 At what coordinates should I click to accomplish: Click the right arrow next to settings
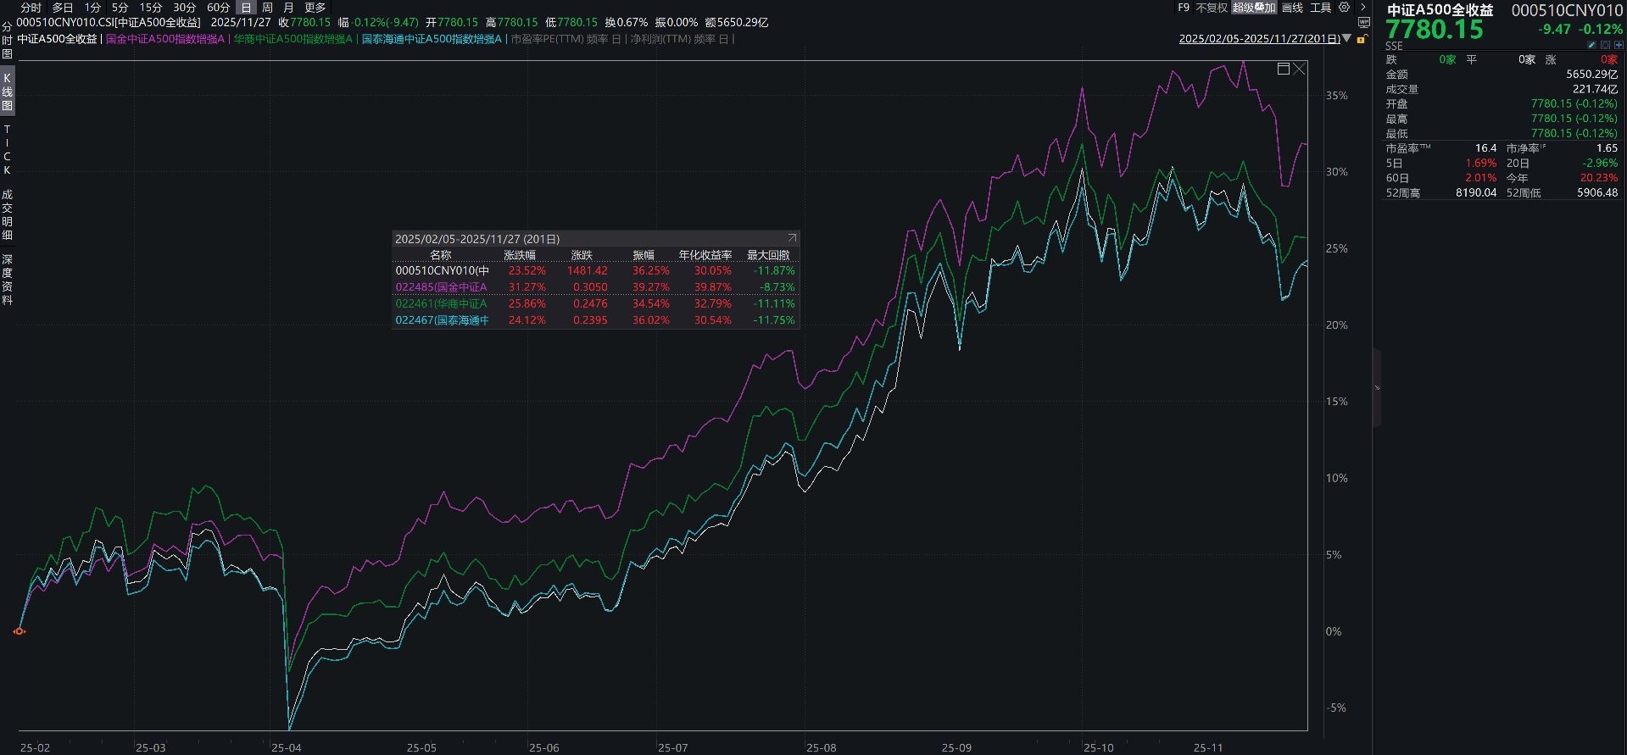click(1362, 8)
